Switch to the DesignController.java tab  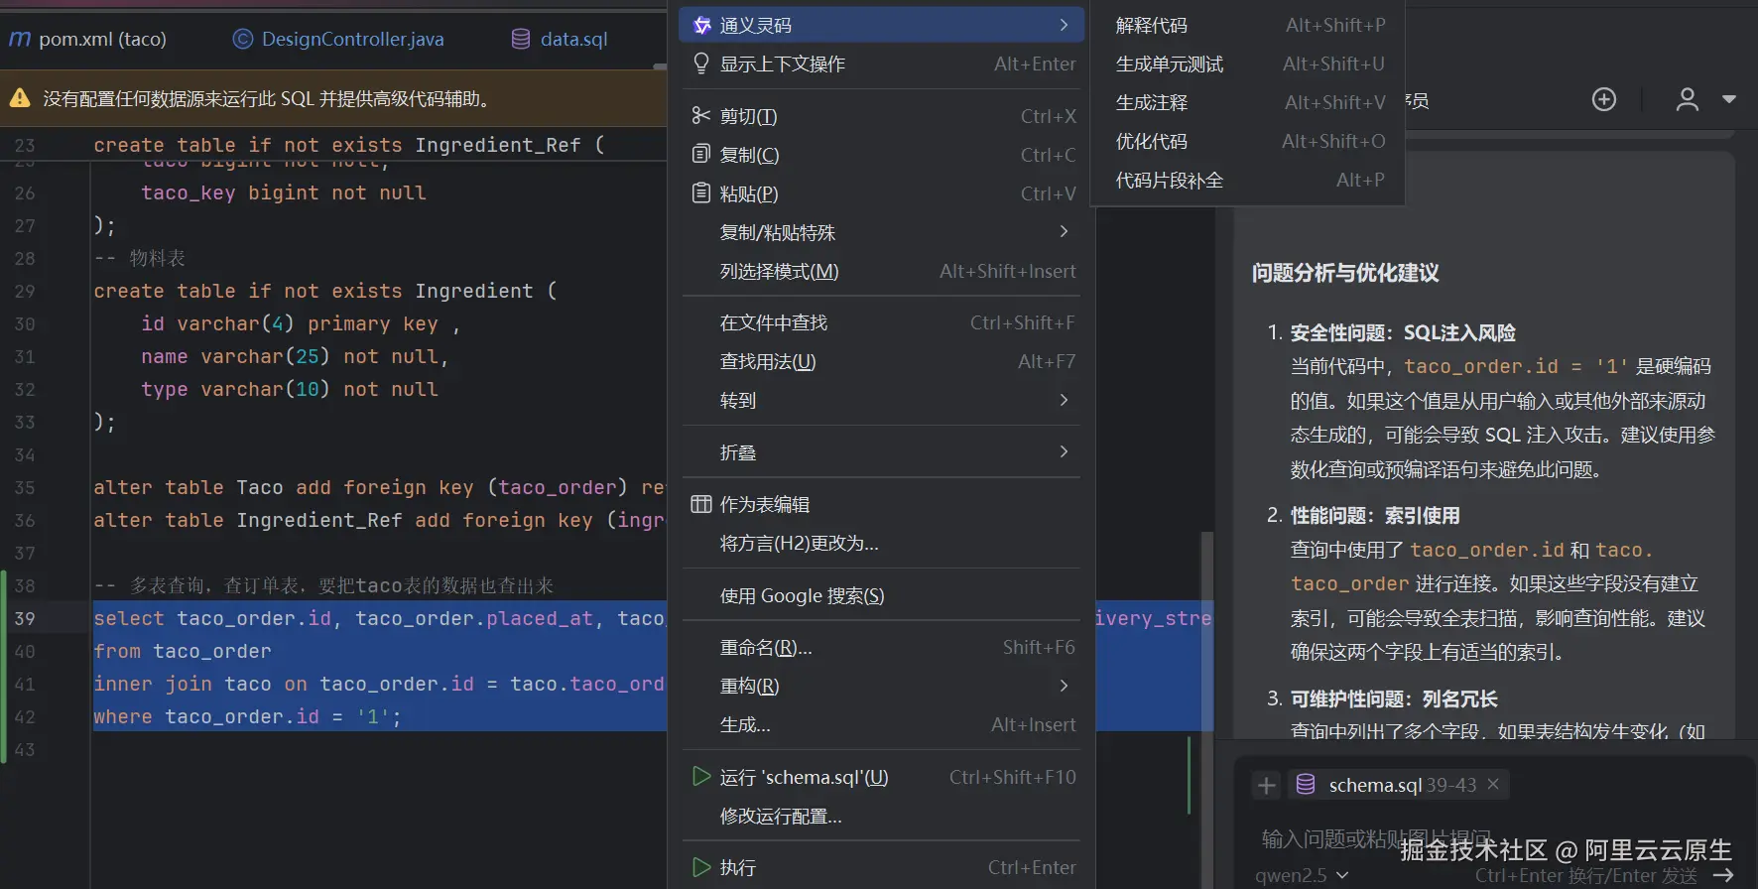pos(338,39)
